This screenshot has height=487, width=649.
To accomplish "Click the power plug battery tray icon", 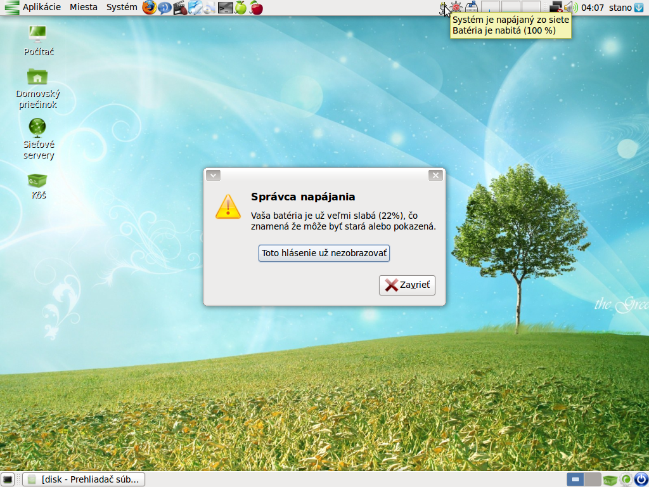I will point(442,7).
